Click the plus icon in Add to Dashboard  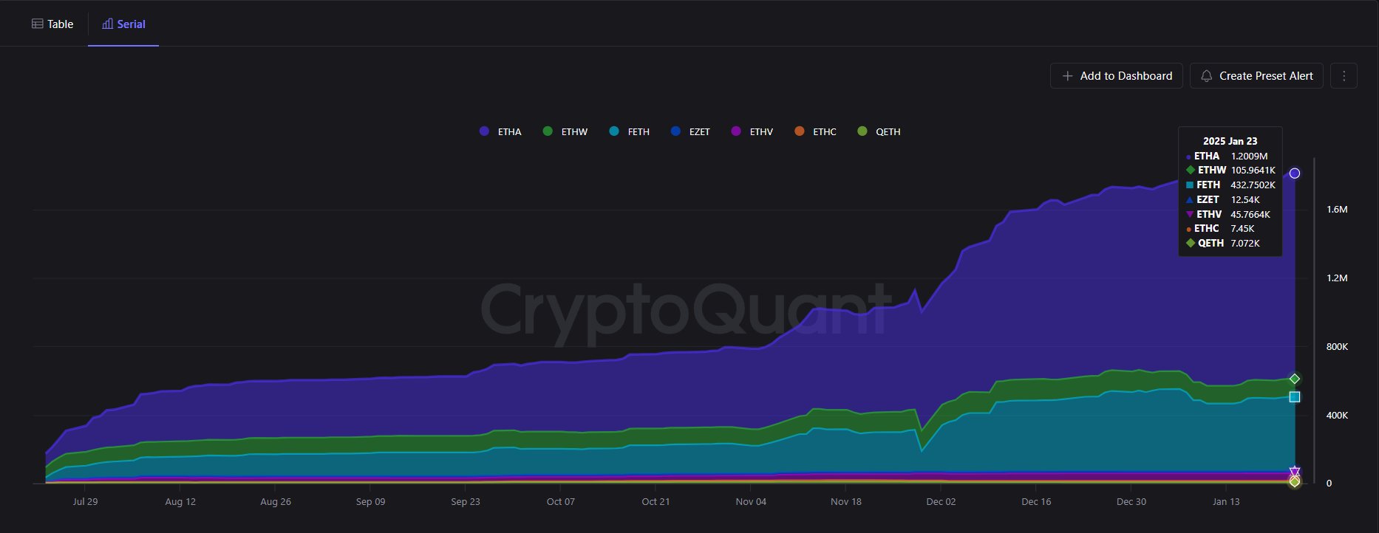pos(1067,76)
